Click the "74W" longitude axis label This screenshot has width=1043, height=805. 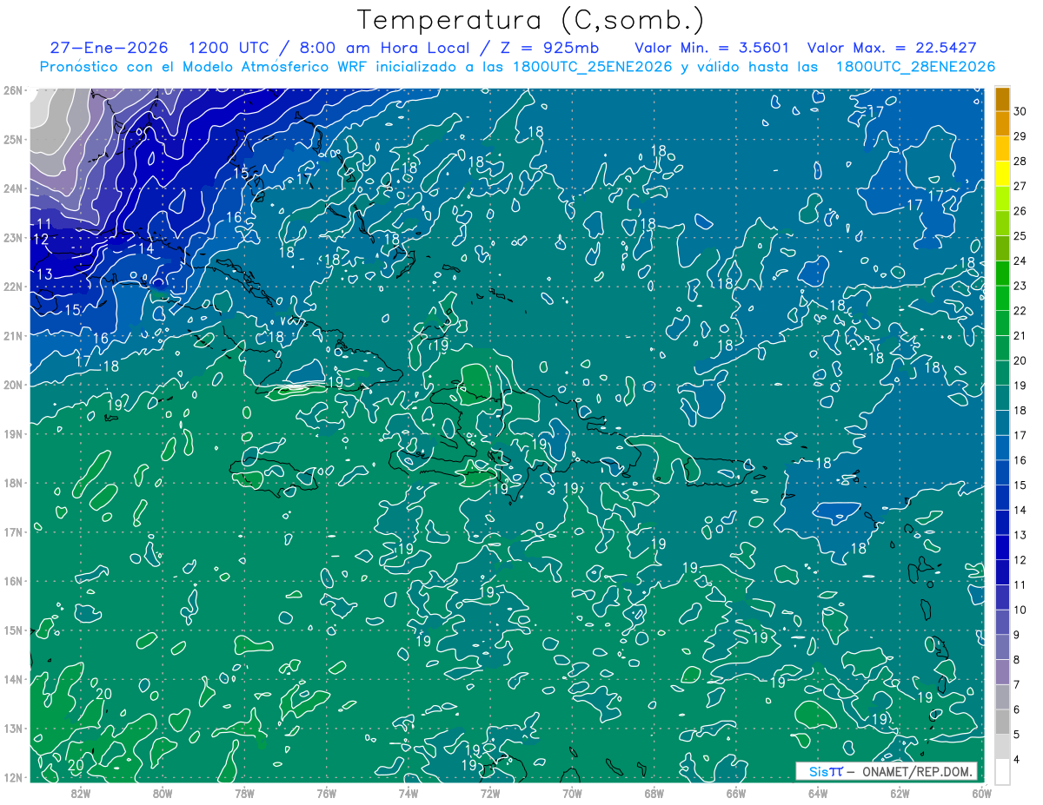coord(409,792)
